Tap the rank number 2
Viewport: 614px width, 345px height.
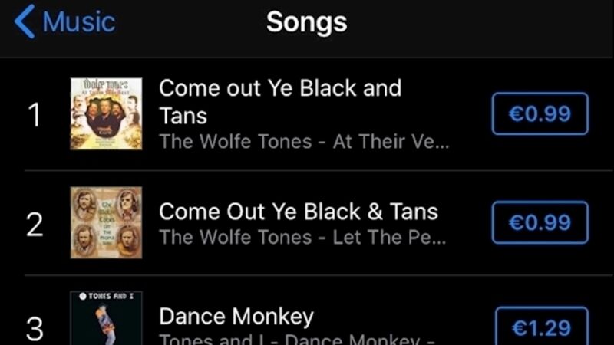35,225
